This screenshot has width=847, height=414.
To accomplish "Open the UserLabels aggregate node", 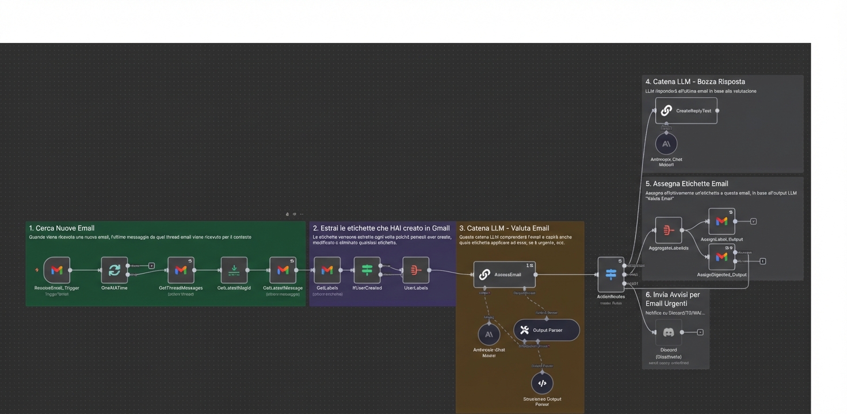I will click(415, 270).
